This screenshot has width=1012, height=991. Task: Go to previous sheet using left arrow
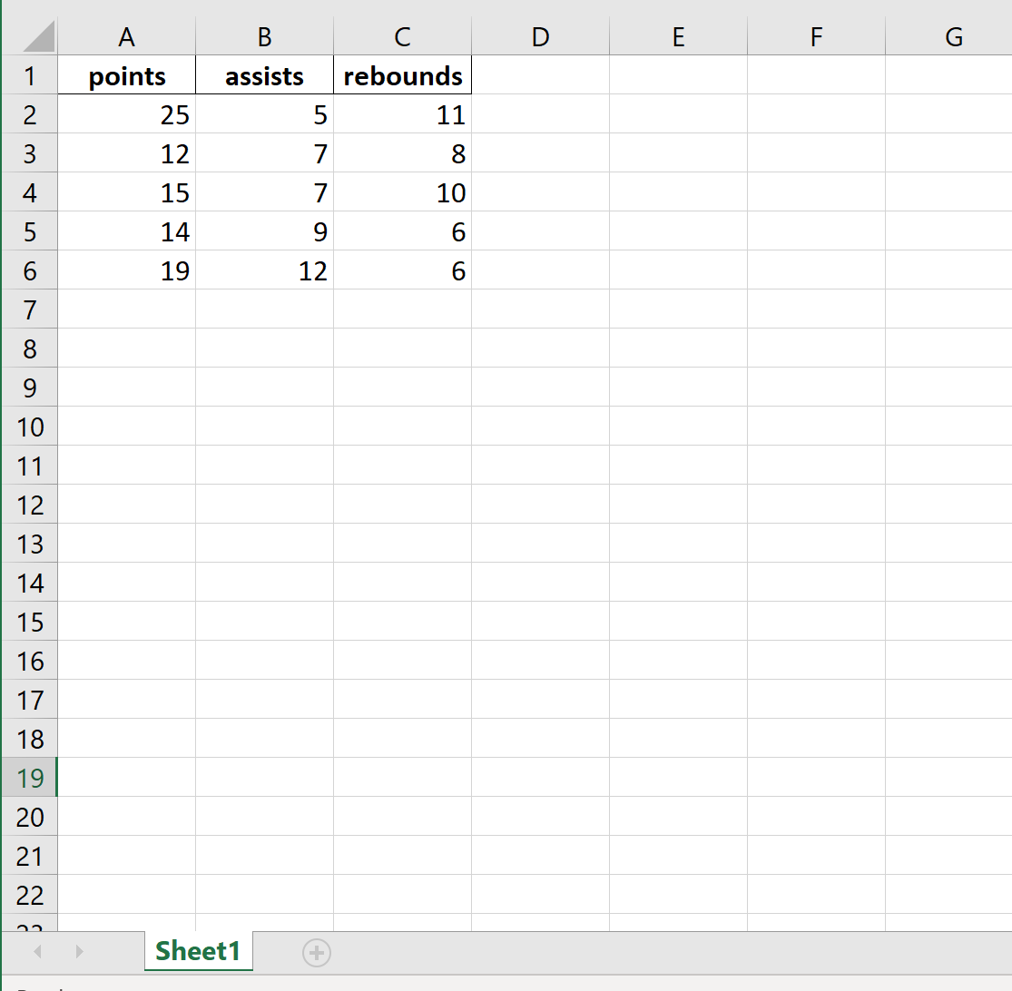pos(37,952)
